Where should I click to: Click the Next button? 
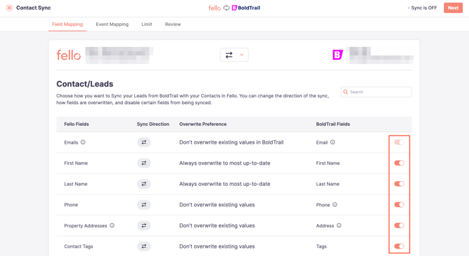coord(453,7)
